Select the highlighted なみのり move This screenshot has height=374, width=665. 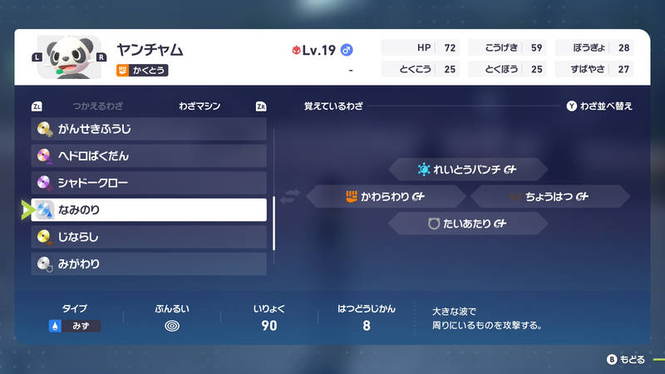[x=143, y=209]
